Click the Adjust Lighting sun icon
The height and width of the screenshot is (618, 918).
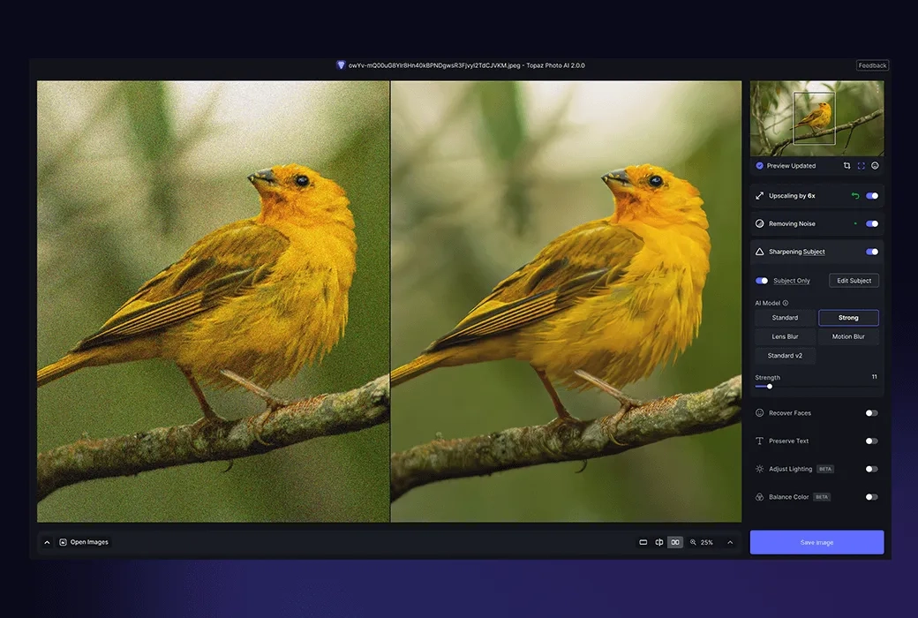[x=759, y=469]
